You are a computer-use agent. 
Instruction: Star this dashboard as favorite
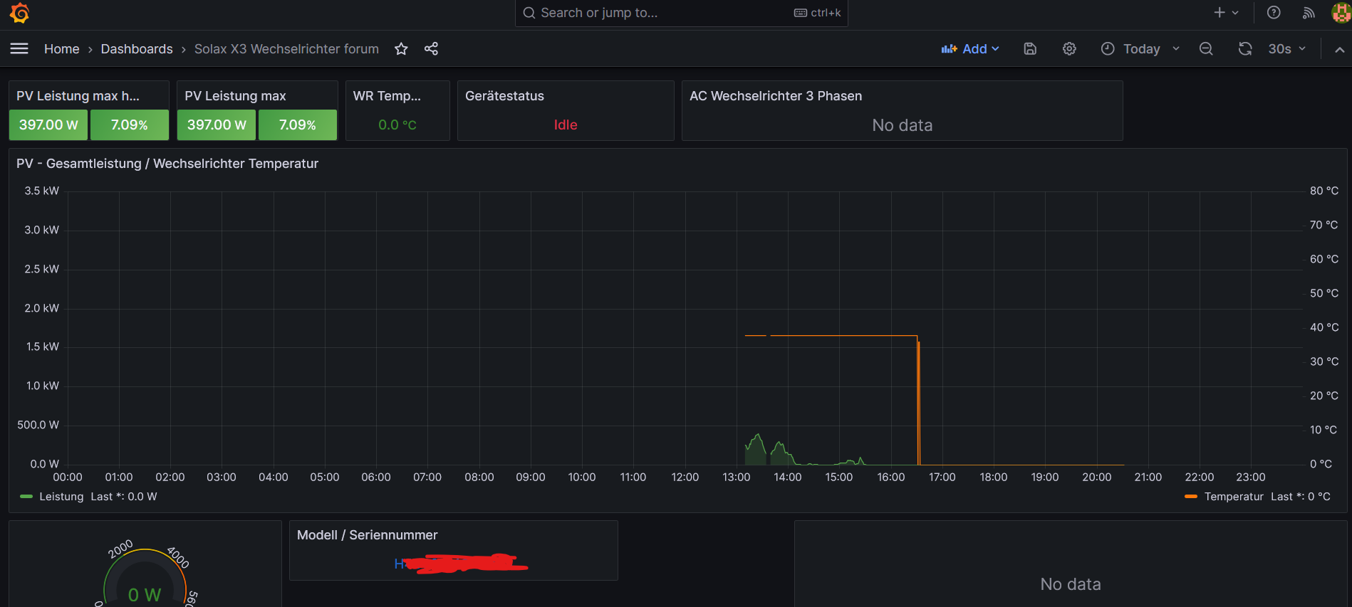pos(401,48)
